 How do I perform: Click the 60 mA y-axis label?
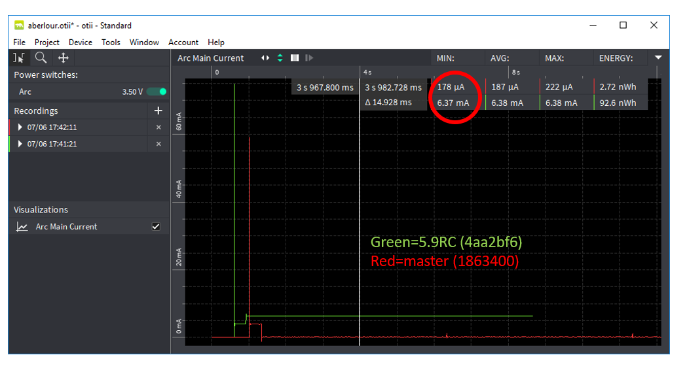pos(179,122)
